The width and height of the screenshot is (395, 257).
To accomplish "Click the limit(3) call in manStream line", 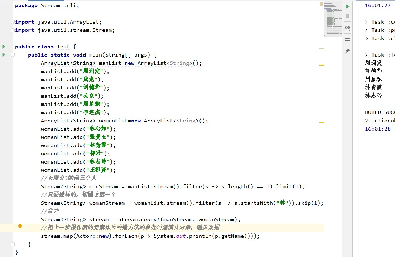I will point(289,186).
